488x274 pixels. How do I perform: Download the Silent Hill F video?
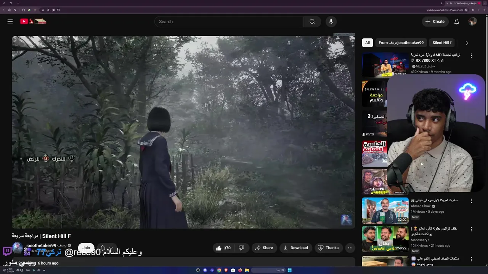295,248
